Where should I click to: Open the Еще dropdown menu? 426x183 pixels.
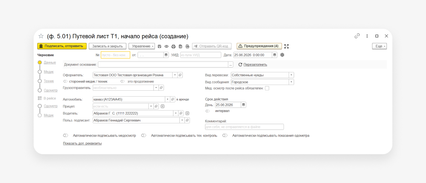pos(379,46)
